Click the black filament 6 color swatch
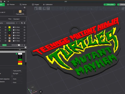The height and width of the screenshot is (94, 125). [9, 33]
